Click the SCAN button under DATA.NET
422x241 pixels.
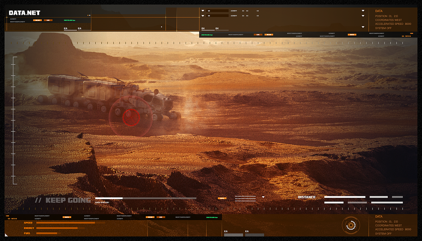coord(37,20)
